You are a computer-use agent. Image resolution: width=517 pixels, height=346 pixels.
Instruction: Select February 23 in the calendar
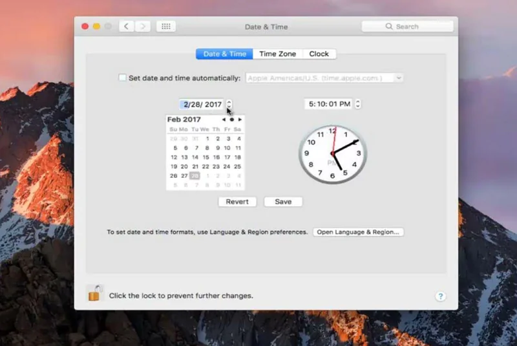(216, 167)
